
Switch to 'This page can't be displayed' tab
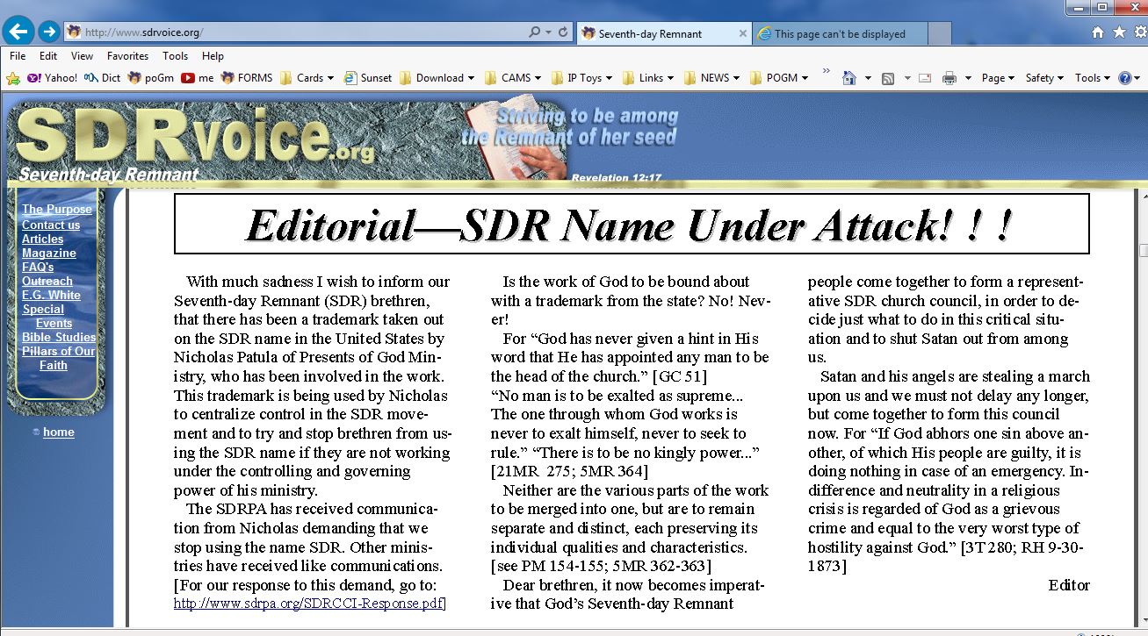click(x=840, y=33)
